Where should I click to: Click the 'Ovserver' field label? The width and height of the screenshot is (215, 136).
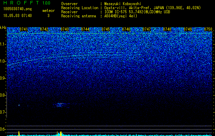pyautogui.click(x=69, y=4)
